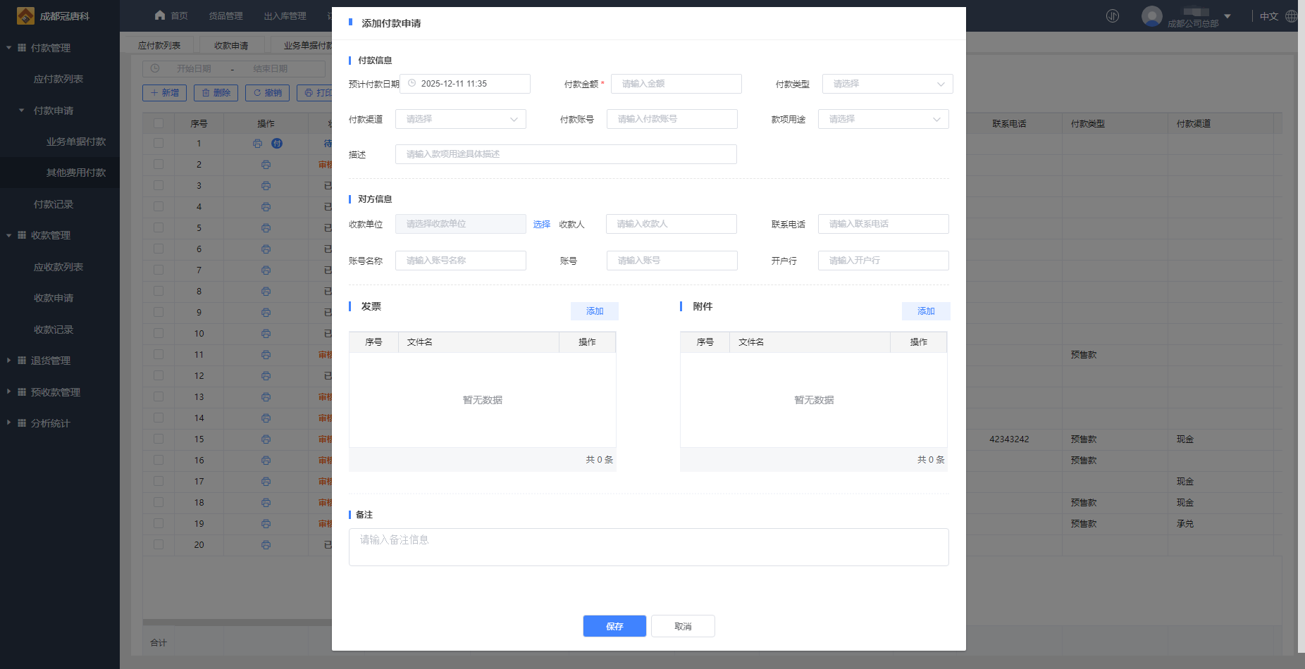Screen dimensions: 1305x669
Task: Check the checkbox for row 14
Action: coord(159,418)
